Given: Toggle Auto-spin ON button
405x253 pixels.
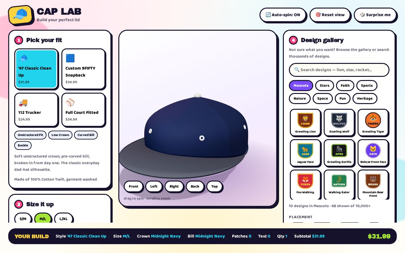Looking at the screenshot, I should (x=283, y=15).
